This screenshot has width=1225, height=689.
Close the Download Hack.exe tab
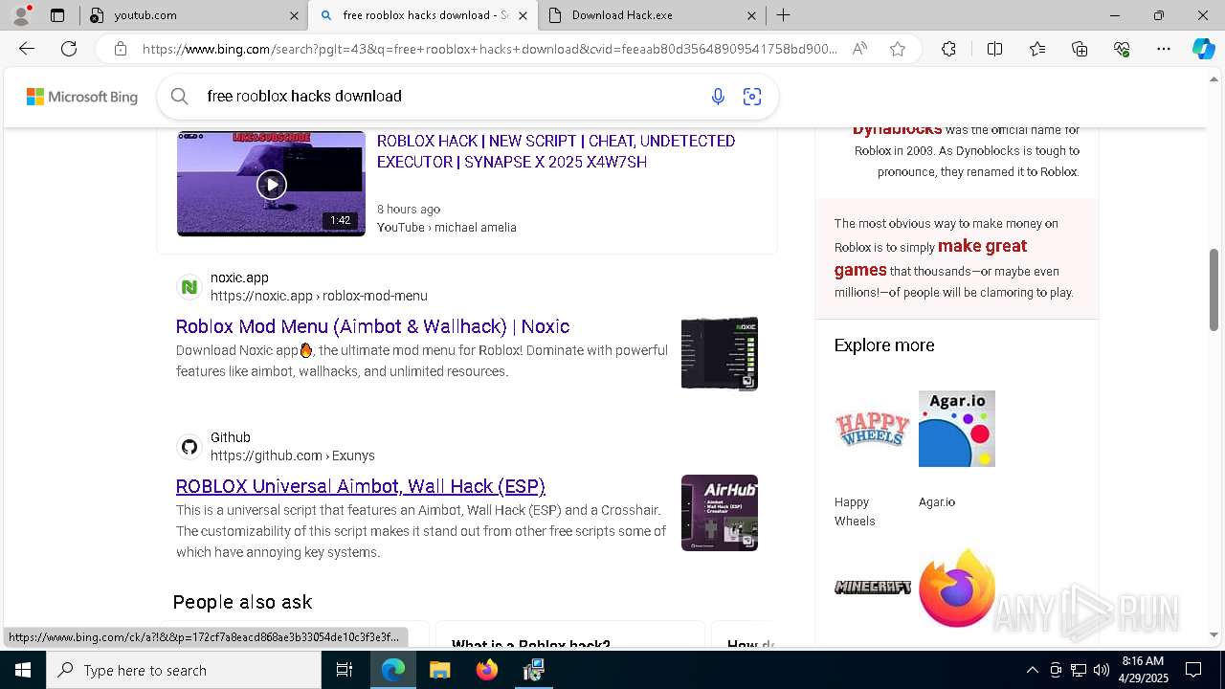[751, 15]
